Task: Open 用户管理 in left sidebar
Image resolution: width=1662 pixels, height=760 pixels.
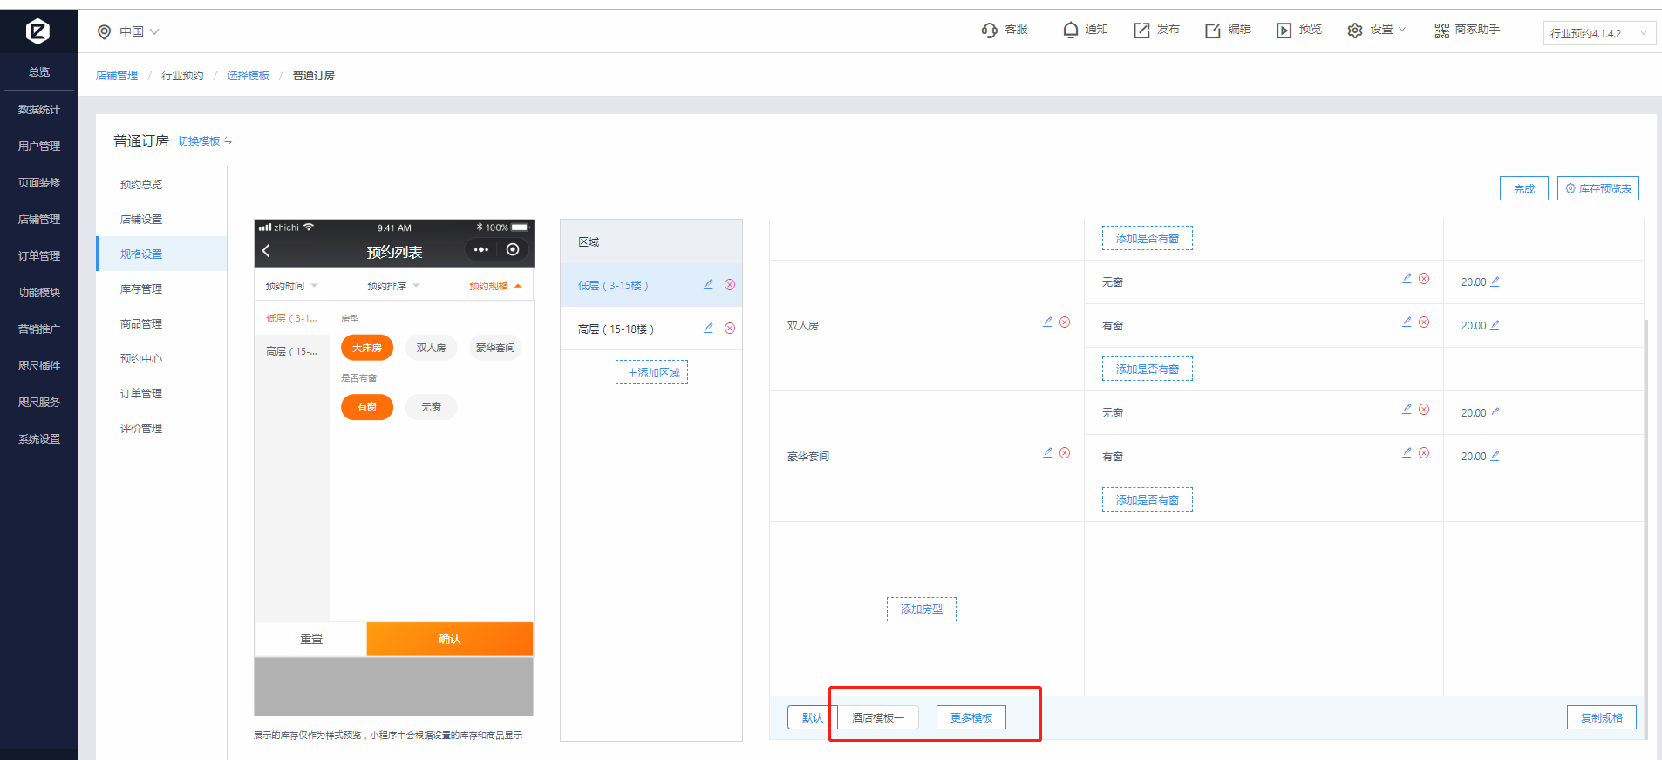Action: coord(39,146)
